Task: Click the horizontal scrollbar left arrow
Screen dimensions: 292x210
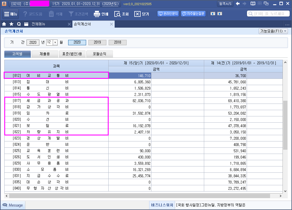Action: (x=7, y=196)
